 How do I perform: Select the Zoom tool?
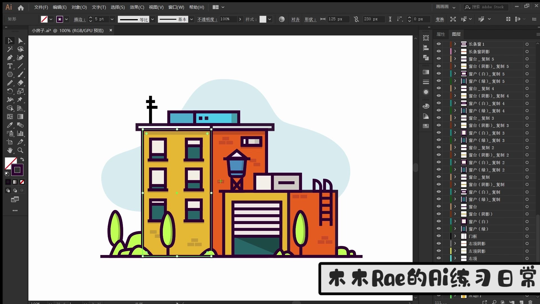click(21, 150)
